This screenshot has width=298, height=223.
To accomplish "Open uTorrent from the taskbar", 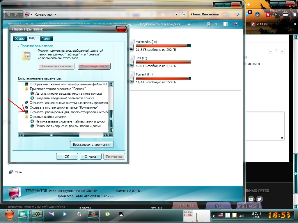I will 108,214.
